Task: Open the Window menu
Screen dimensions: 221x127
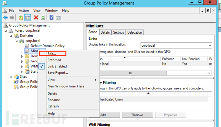Action: pyautogui.click(x=51, y=11)
